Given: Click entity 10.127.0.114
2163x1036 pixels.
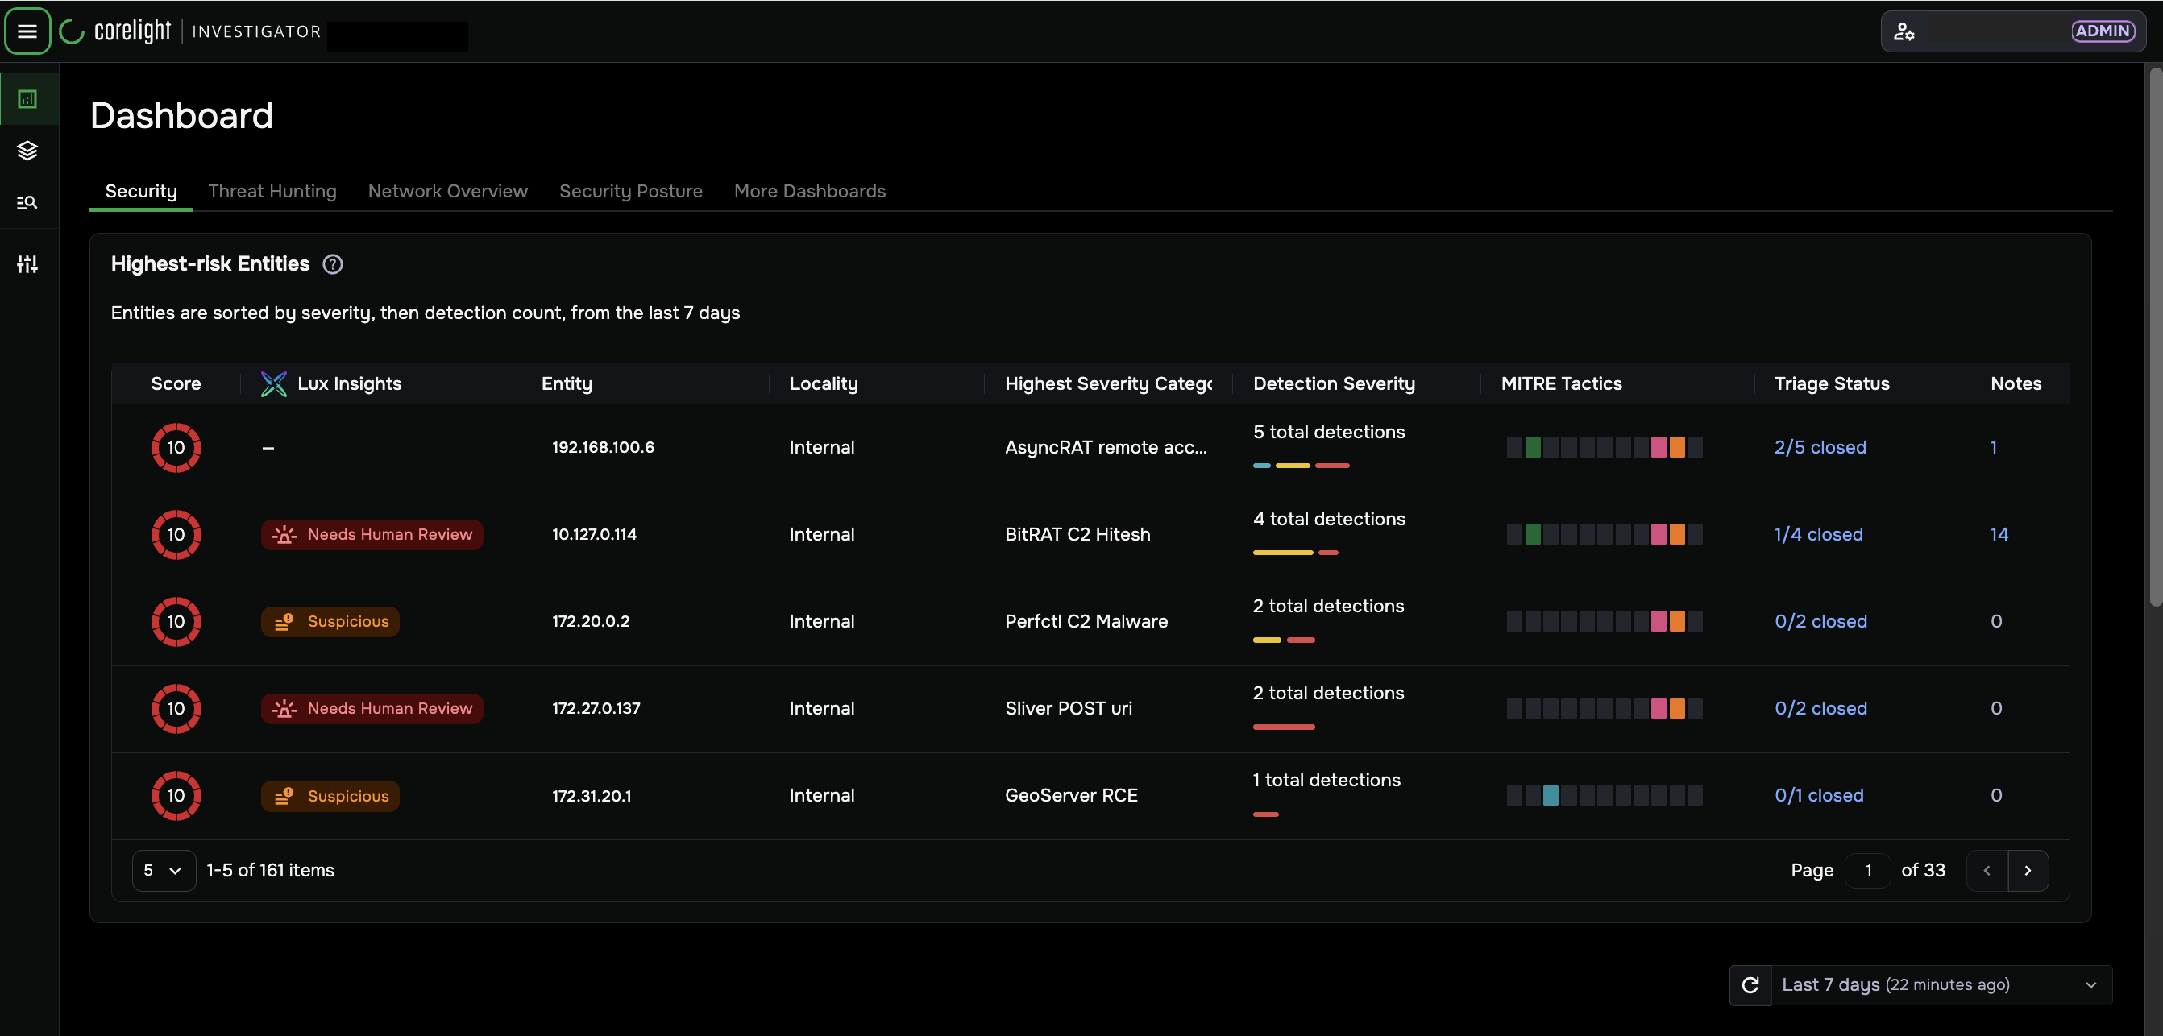Looking at the screenshot, I should [594, 535].
